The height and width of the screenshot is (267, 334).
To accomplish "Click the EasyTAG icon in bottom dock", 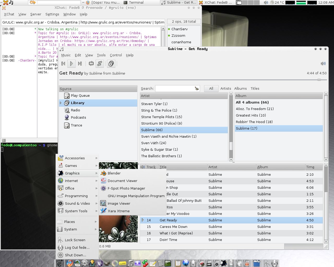I will tap(123, 263).
